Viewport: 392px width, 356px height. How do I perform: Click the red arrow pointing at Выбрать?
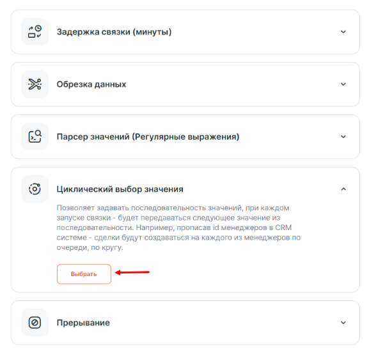point(132,273)
